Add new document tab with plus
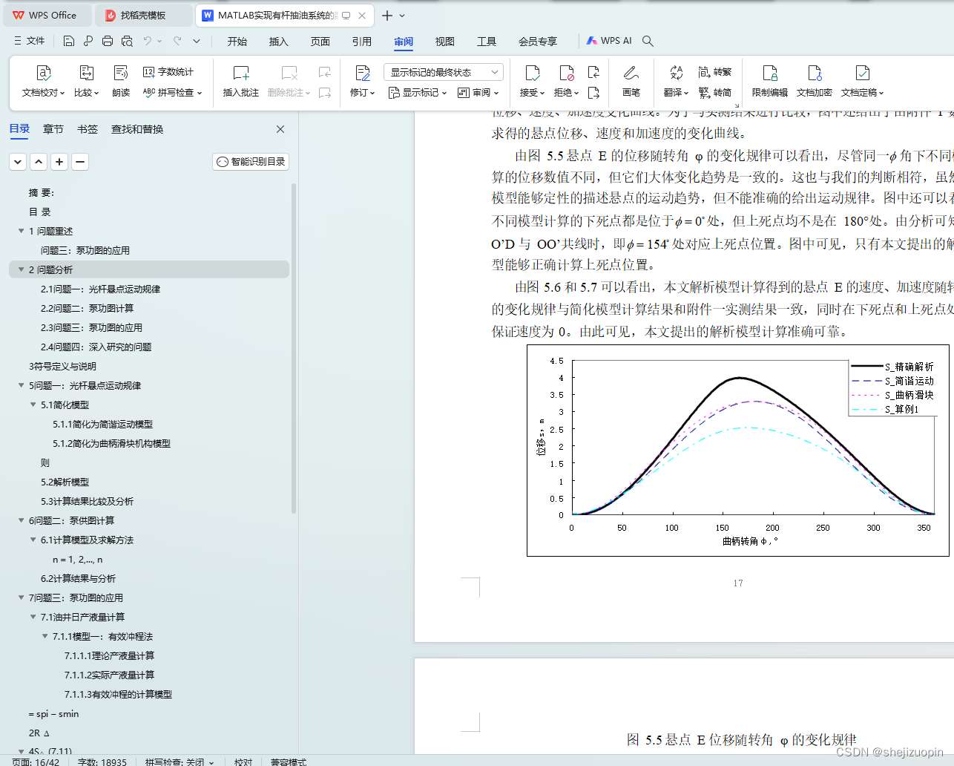Screen dimensions: 954x766 [x=387, y=15]
